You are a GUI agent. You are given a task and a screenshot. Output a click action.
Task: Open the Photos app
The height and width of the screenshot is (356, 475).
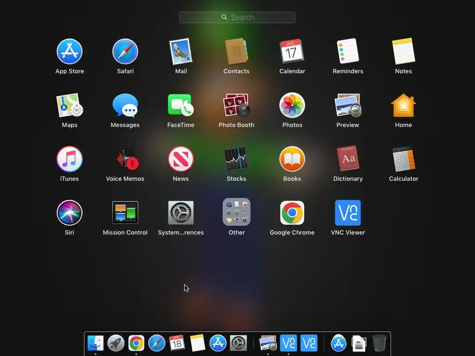[292, 105]
